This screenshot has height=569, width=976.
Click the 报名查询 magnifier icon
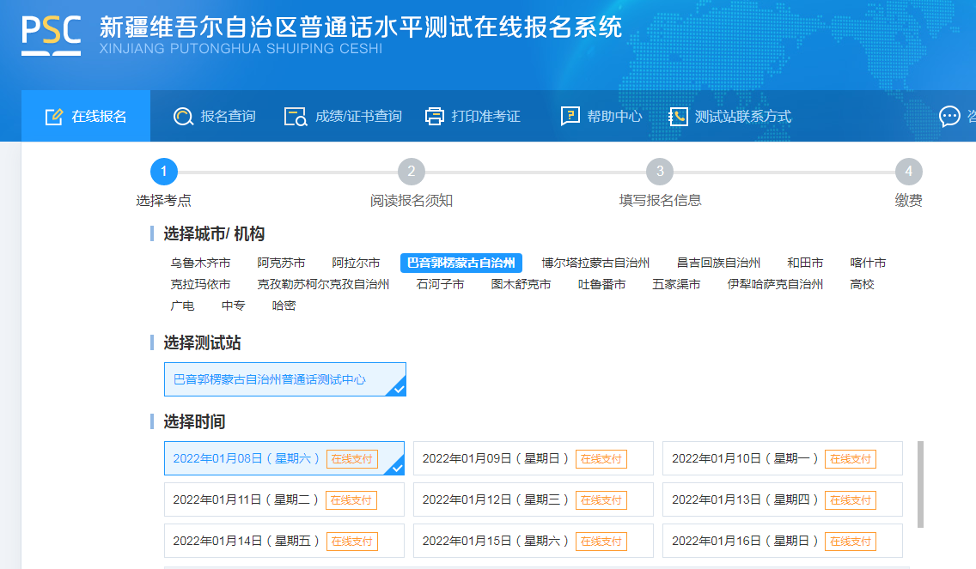(183, 117)
